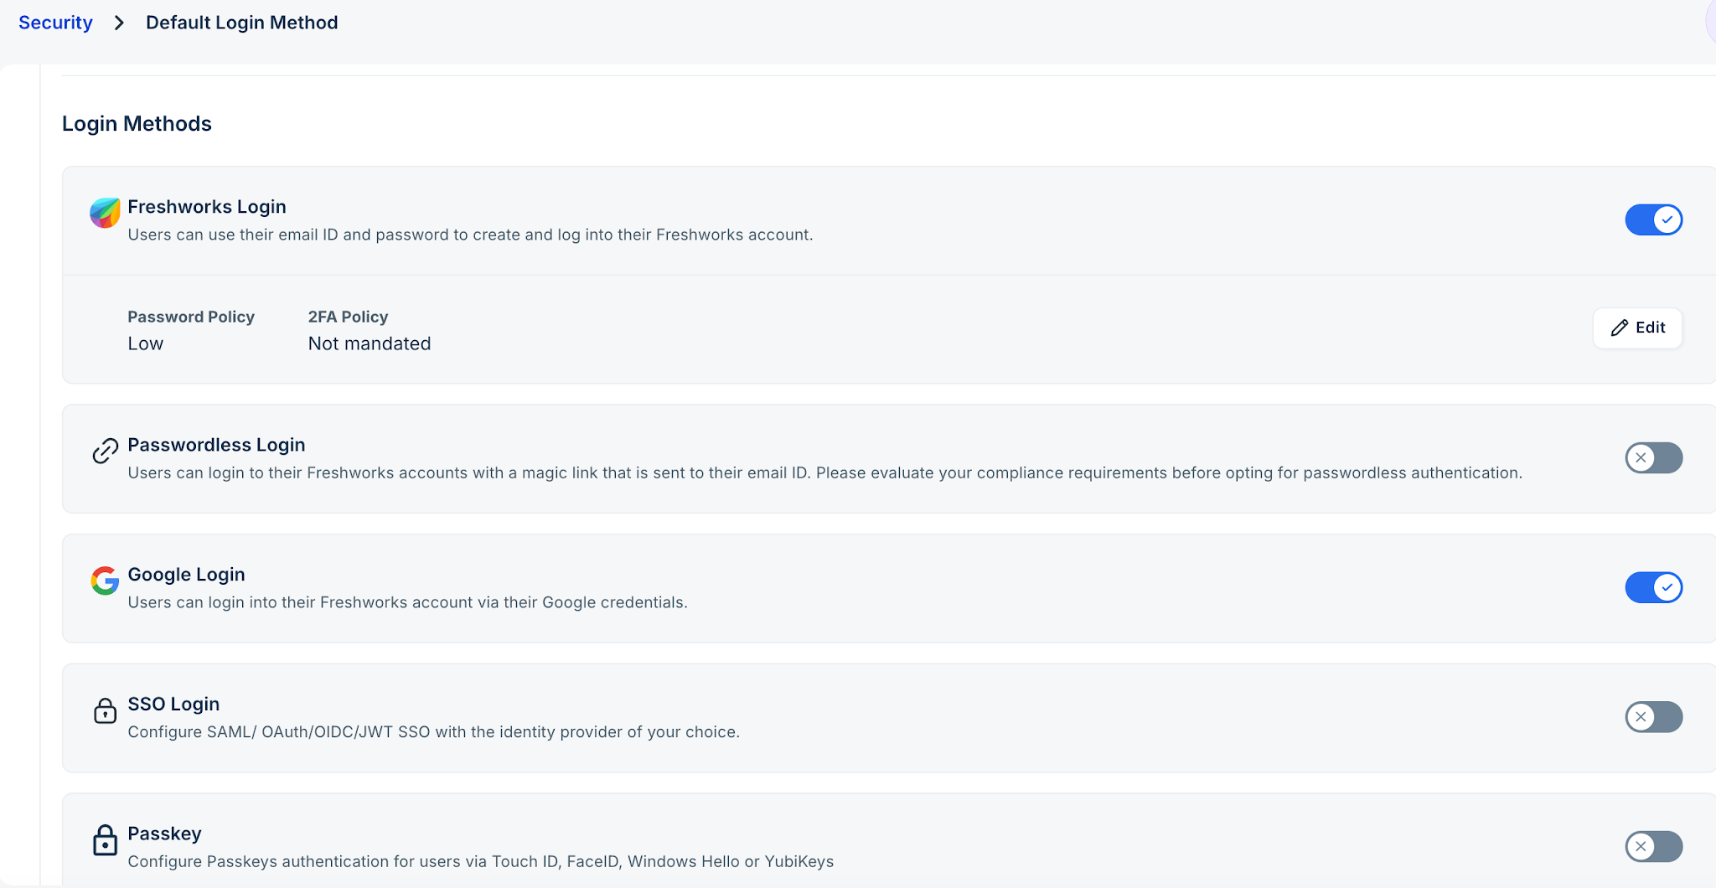
Task: Click Edit for the password policy
Action: [x=1637, y=328]
